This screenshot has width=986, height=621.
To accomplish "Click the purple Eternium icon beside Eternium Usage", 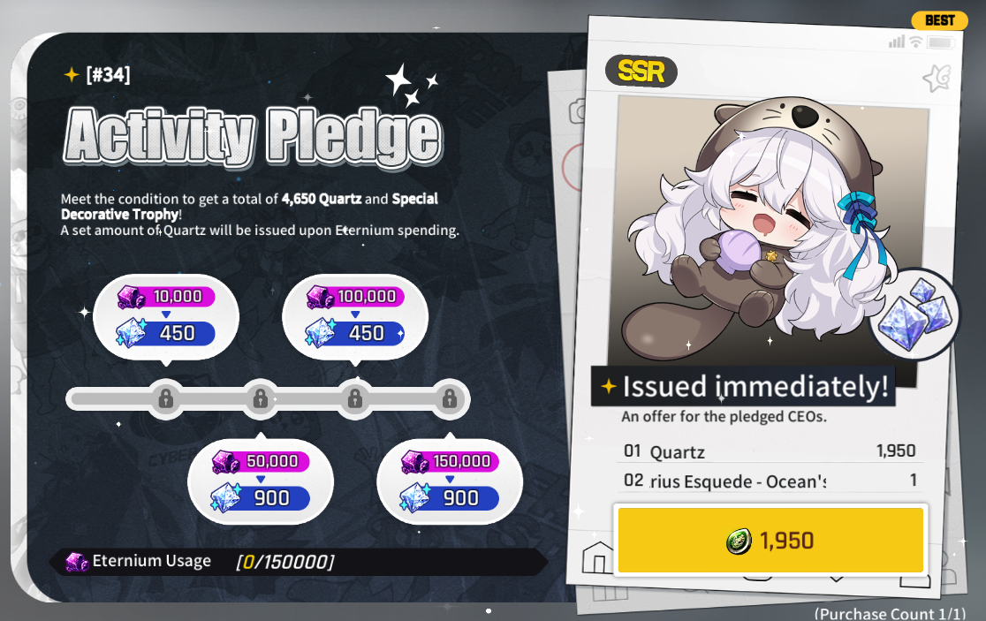I will point(78,561).
